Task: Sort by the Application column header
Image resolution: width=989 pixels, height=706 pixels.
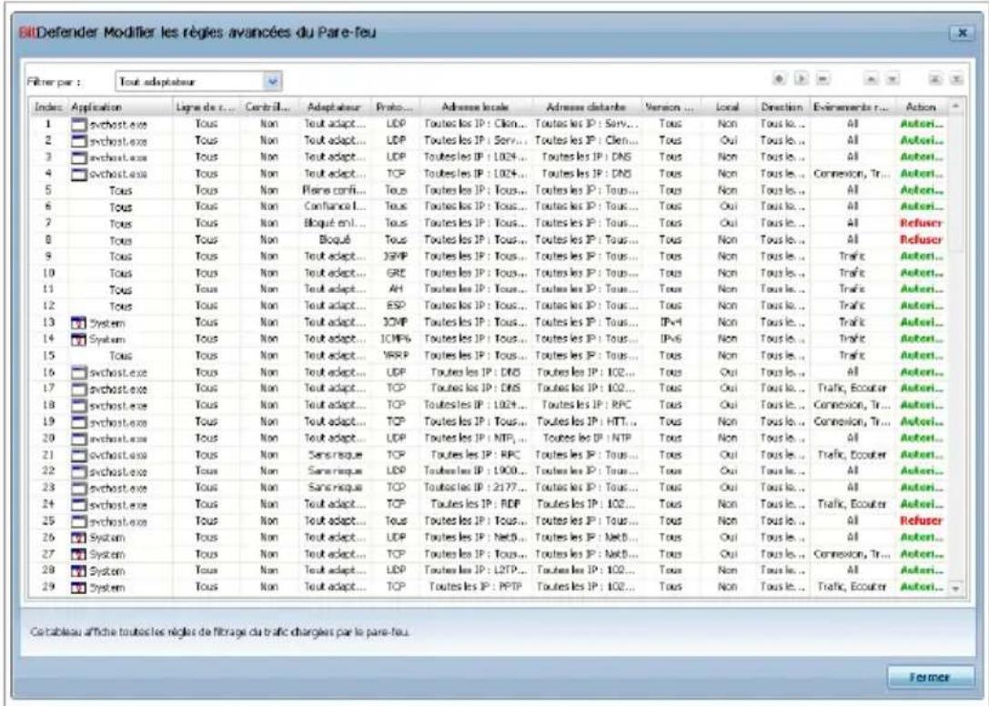Action: coord(120,107)
